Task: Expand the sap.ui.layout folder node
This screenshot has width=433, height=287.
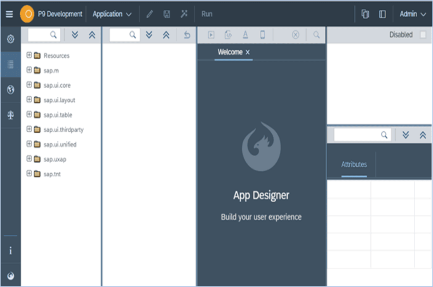Action: point(29,100)
